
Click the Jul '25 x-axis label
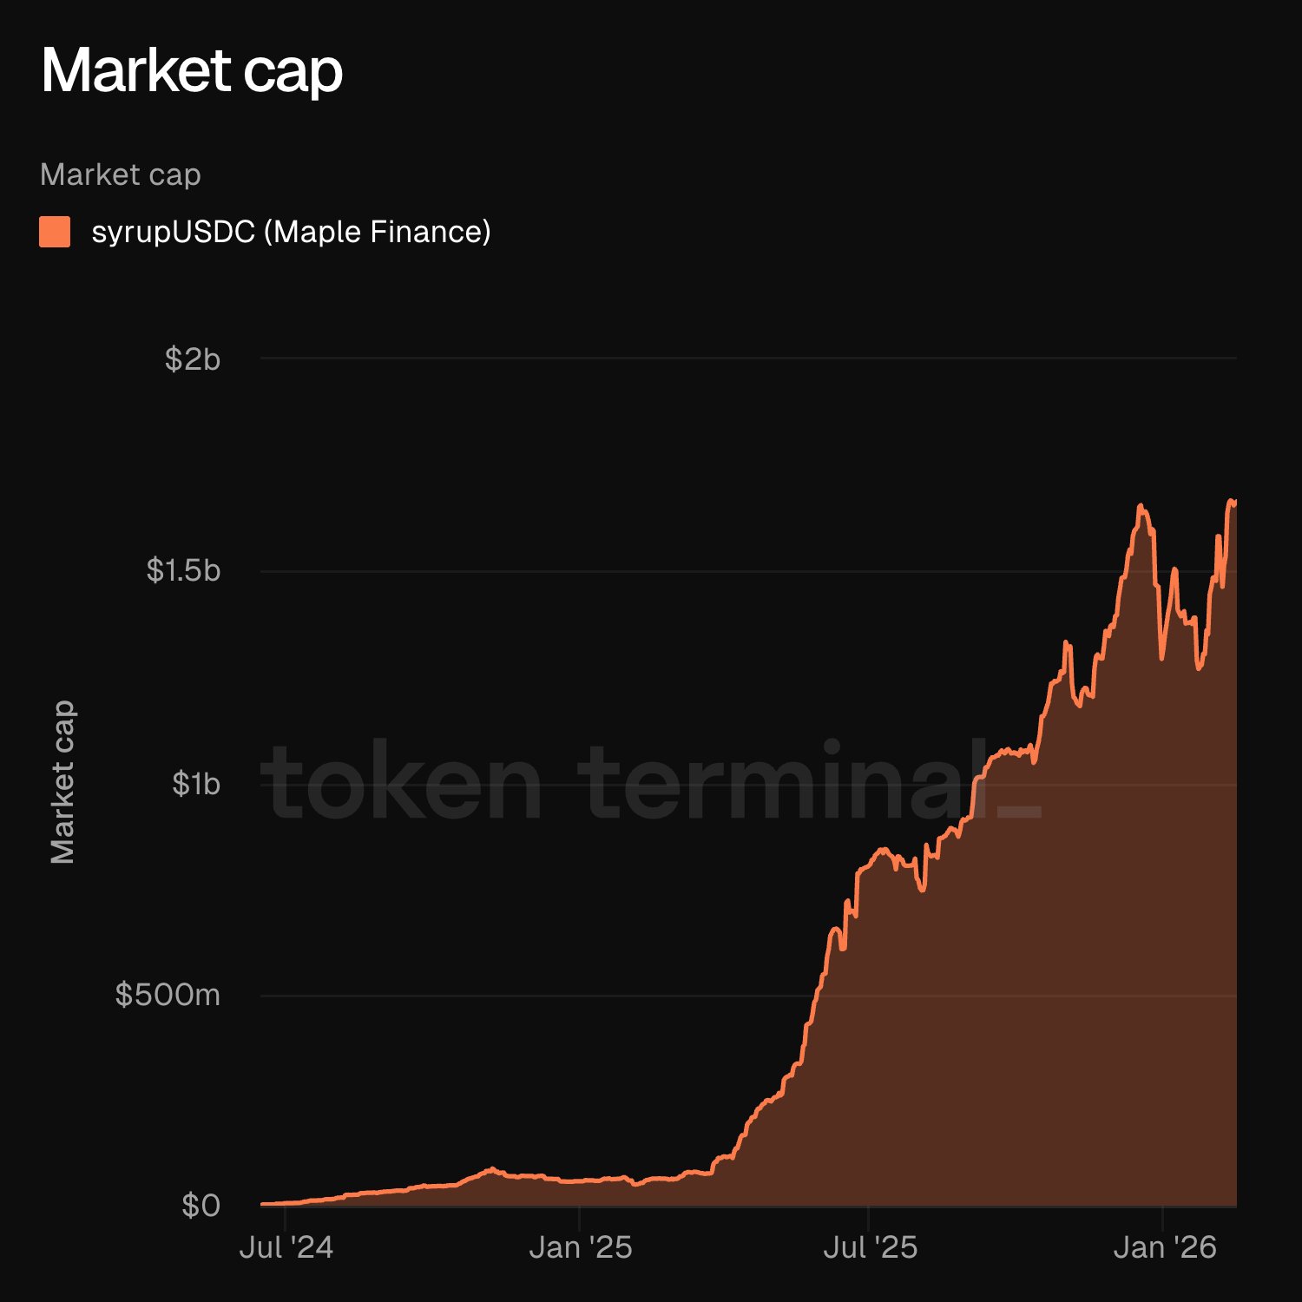870,1247
